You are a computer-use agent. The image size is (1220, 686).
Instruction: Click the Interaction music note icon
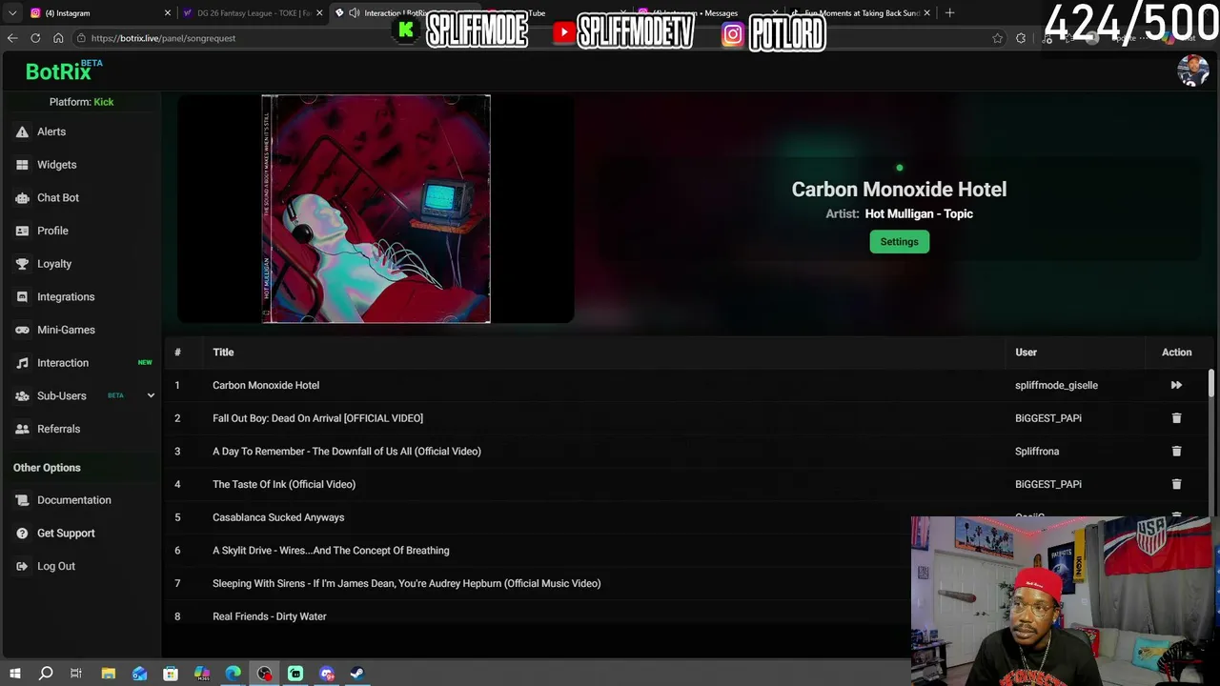22,363
